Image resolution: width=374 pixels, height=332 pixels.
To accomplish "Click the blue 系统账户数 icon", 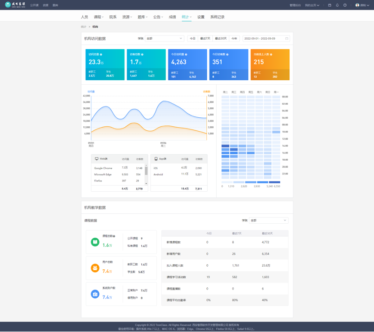I will pyautogui.click(x=95, y=294).
